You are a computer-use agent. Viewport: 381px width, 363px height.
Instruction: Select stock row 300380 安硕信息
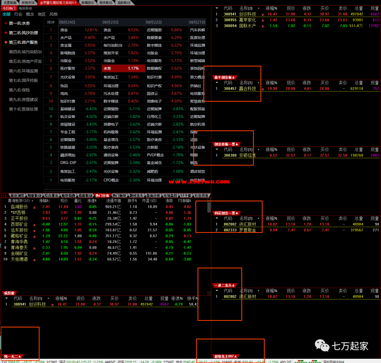coord(296,155)
